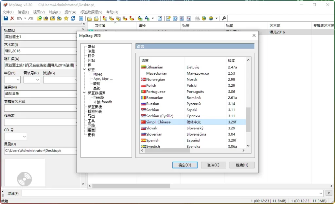335x204 pixels.
Task: Click the Filename to Tag convert icon
Action: tap(111, 18)
